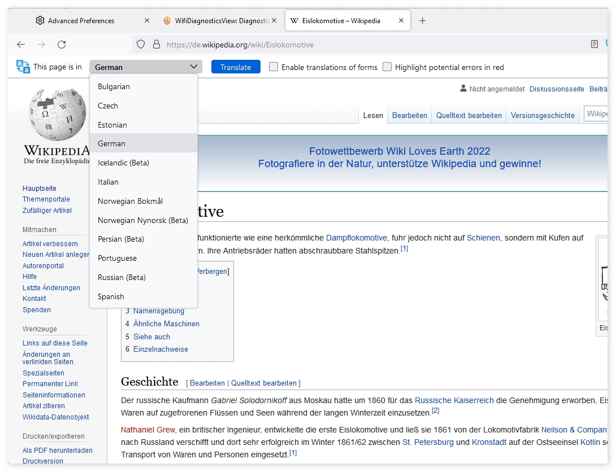Click the padlock site security icon
Viewport: 616px width, 472px height.
[156, 45]
